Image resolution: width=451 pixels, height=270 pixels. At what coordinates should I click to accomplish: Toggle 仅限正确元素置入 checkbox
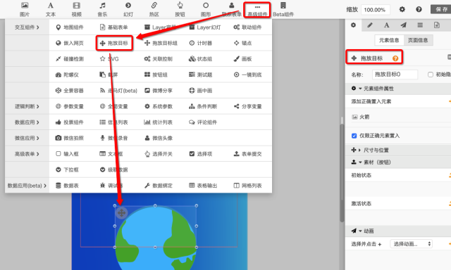(x=354, y=136)
